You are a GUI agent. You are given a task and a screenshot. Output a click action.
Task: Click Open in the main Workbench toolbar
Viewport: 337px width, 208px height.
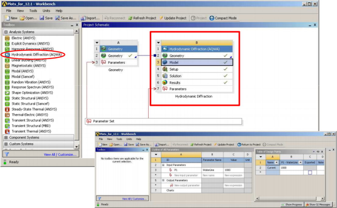coord(28,18)
